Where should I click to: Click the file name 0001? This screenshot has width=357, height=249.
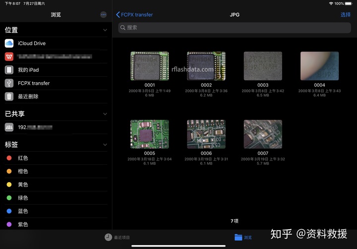click(x=150, y=85)
